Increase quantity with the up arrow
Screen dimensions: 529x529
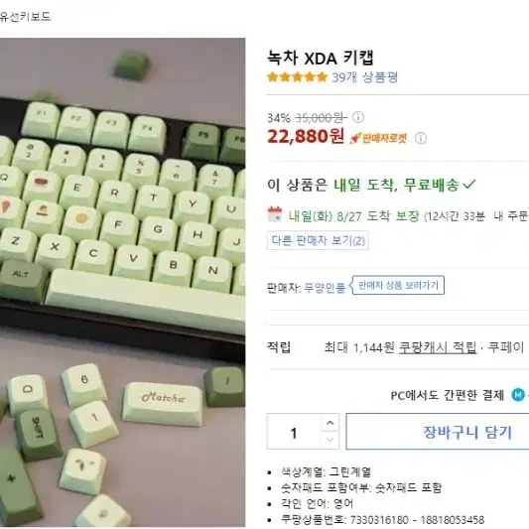[331, 423]
